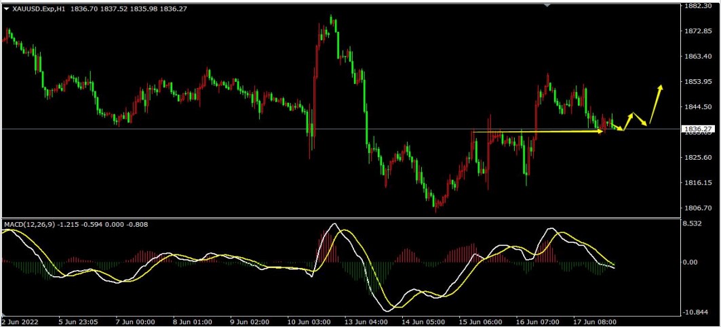Click the high value 1837.52 in the header

(x=115, y=8)
